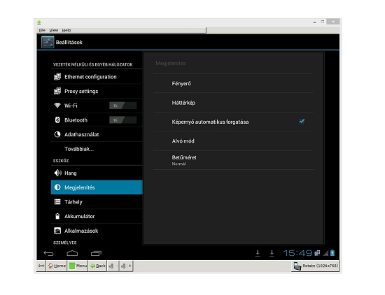Click the 15:49 clock in system bar
The width and height of the screenshot is (385, 295).
click(297, 253)
